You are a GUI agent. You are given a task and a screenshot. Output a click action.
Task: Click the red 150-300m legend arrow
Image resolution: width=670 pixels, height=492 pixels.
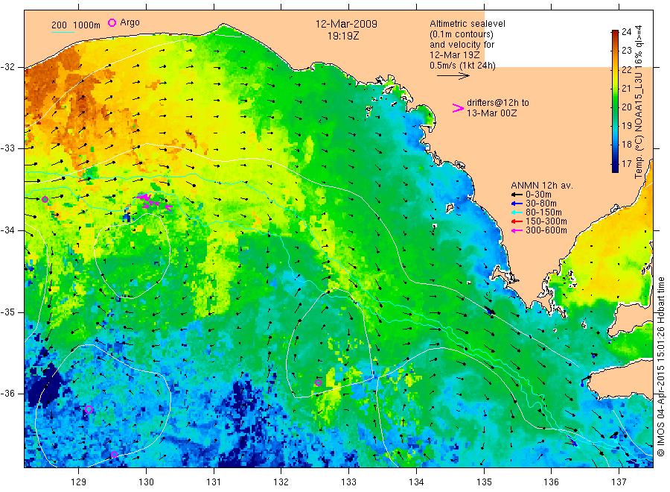pyautogui.click(x=517, y=221)
